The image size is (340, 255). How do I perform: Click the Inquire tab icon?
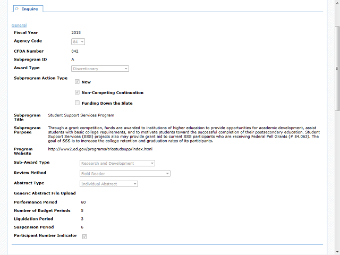(17, 9)
